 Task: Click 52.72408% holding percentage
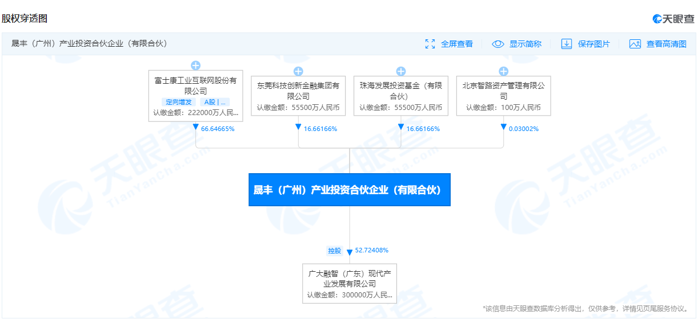(372, 251)
